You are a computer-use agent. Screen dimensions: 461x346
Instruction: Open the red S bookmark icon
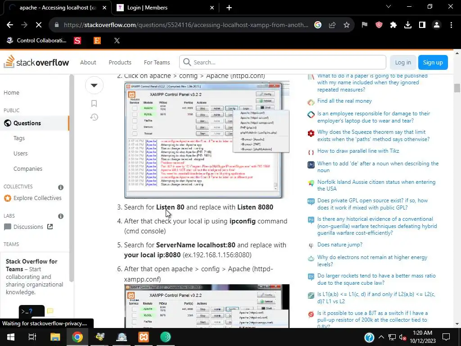click(77, 41)
